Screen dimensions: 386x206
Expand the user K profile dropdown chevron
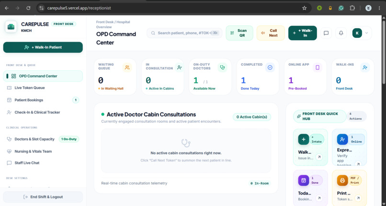click(366, 33)
